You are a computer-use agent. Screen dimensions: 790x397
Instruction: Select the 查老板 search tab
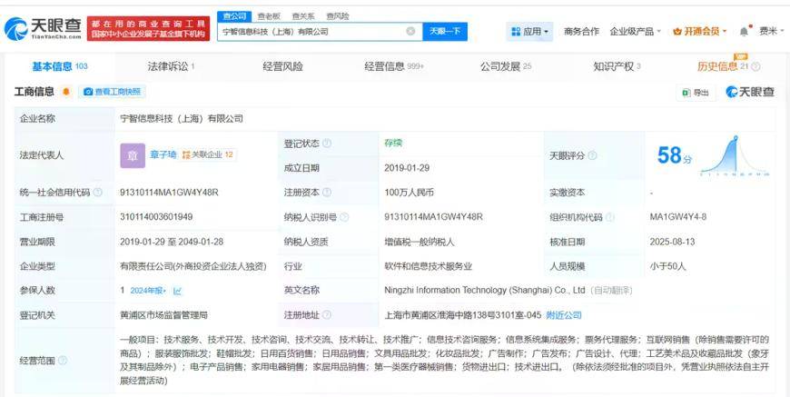pyautogui.click(x=269, y=16)
